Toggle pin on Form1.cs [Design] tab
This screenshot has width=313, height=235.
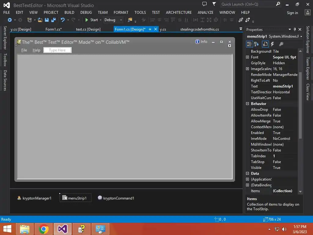(150, 29)
